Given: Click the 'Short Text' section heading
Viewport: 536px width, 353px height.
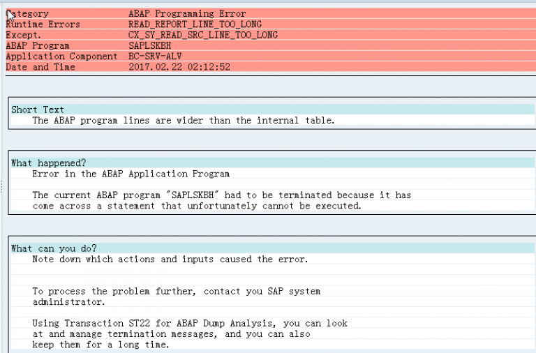Looking at the screenshot, I should coord(38,110).
